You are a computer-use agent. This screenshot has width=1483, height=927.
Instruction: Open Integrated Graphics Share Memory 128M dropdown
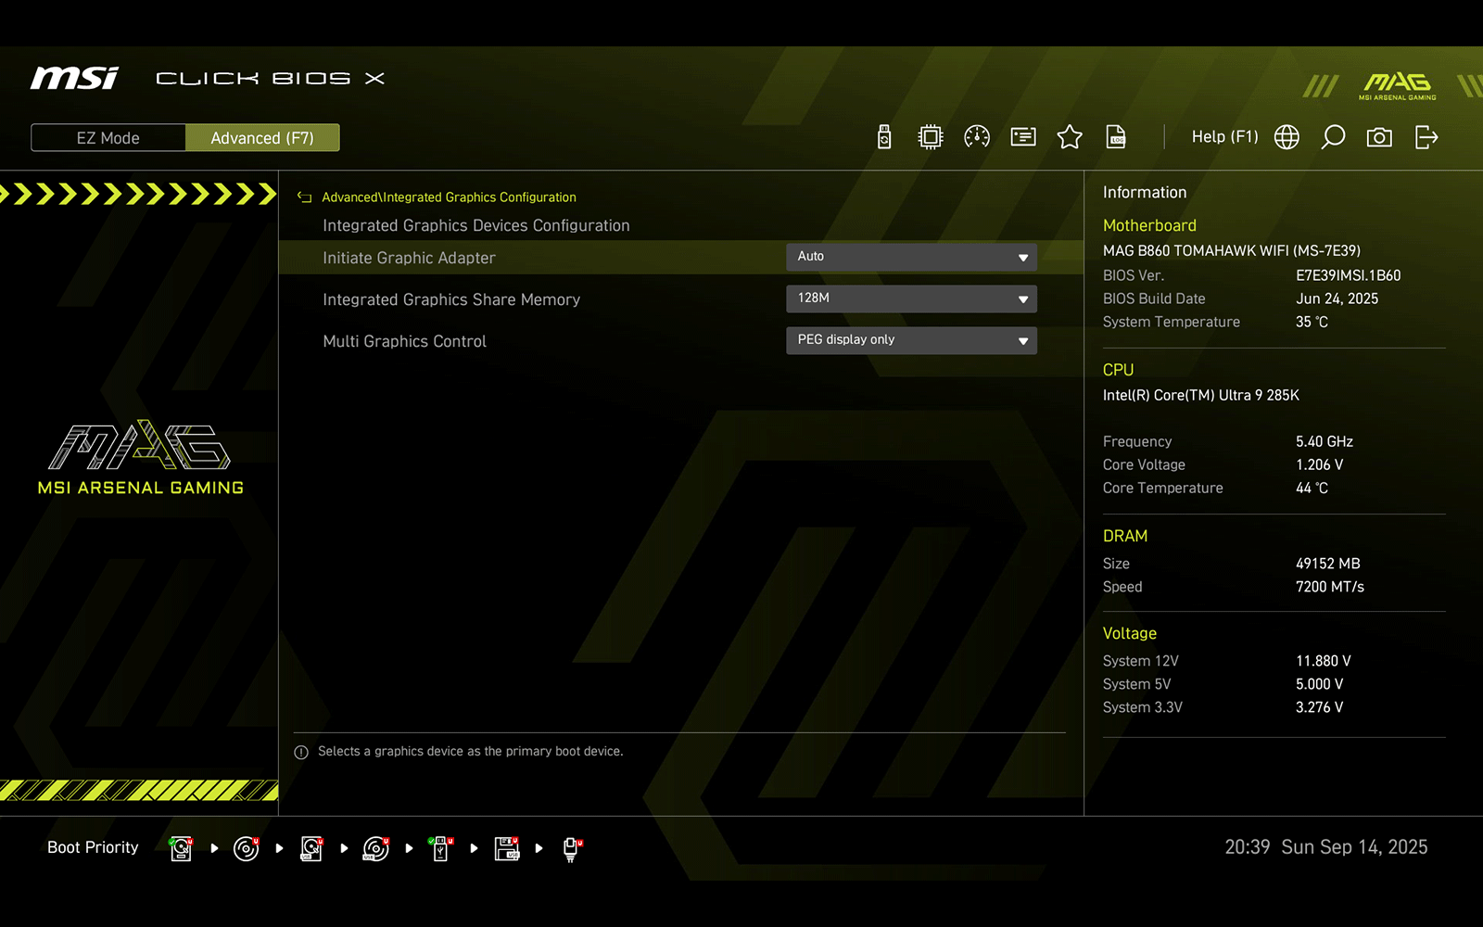click(x=911, y=298)
